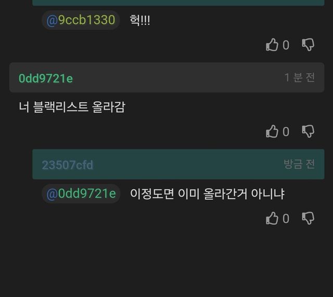333x297 pixels.
Task: Click the 0dd9721e comment header bar
Action: coord(166,77)
